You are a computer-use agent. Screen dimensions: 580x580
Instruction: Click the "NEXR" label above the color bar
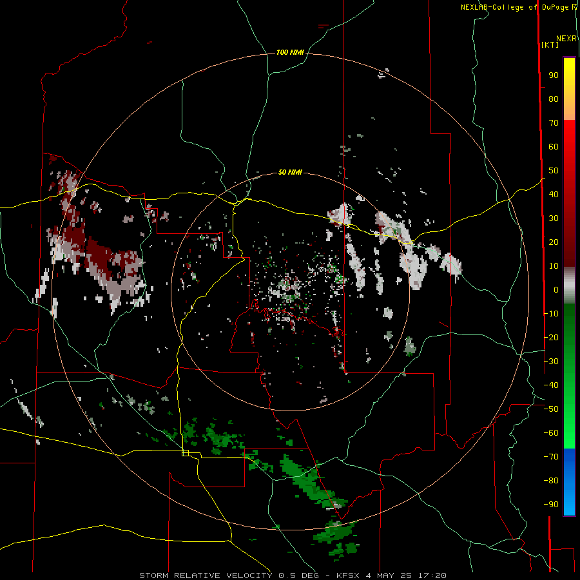click(x=566, y=39)
